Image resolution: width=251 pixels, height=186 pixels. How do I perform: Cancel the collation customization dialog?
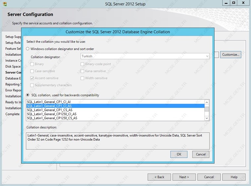point(201,154)
